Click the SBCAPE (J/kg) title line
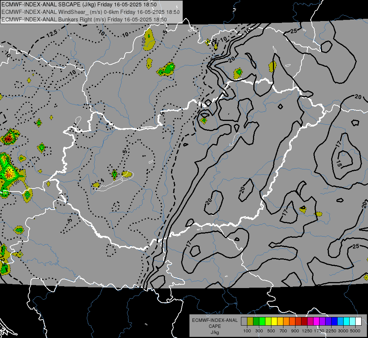The image size is (368, 338). (x=79, y=5)
